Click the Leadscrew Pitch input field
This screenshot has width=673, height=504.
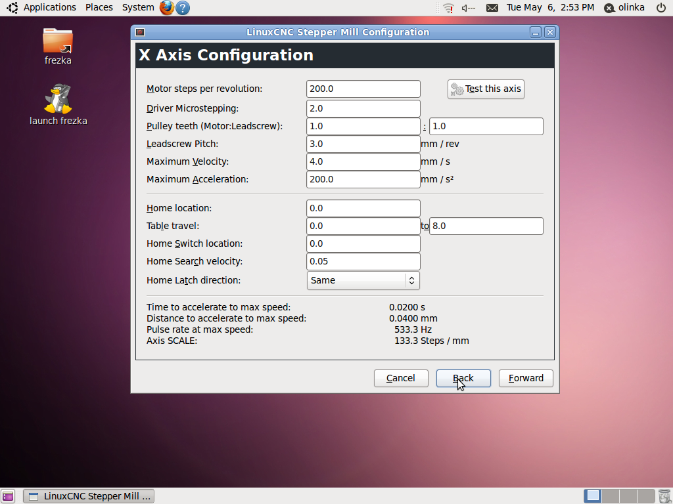pyautogui.click(x=363, y=144)
